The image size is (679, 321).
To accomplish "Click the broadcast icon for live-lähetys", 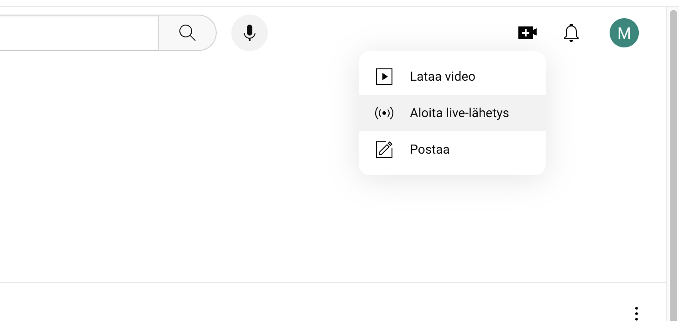I will (x=384, y=113).
